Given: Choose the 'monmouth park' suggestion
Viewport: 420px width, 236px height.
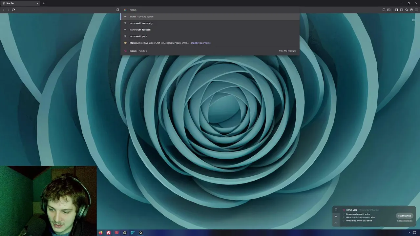Looking at the screenshot, I should [210, 36].
